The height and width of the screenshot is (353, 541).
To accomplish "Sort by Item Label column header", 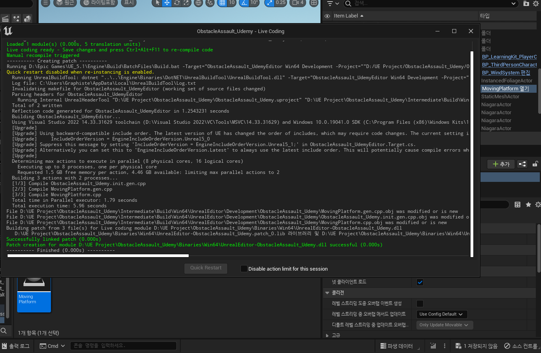I will coord(404,16).
